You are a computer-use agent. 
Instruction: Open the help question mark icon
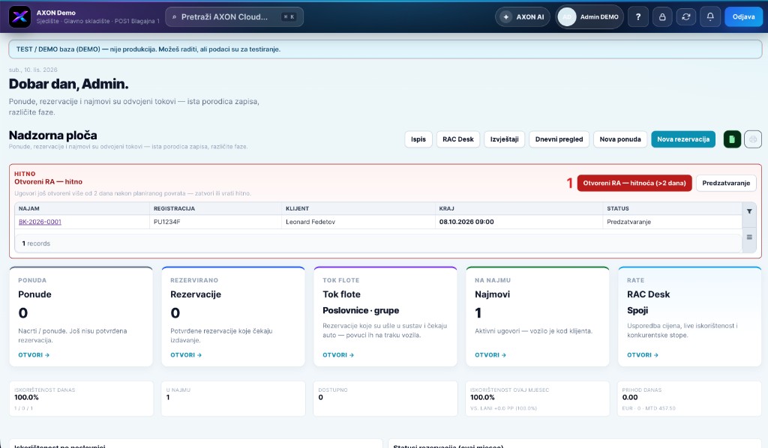(x=638, y=16)
